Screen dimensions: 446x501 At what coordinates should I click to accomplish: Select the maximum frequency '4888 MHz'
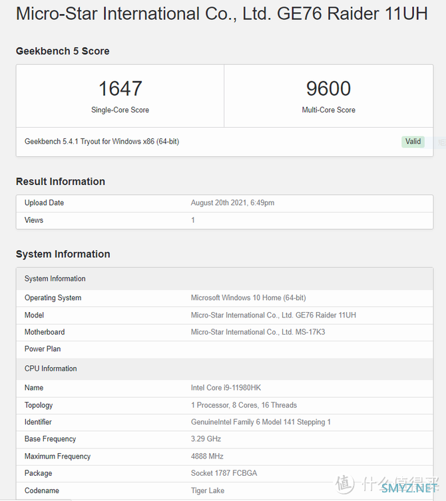click(207, 456)
